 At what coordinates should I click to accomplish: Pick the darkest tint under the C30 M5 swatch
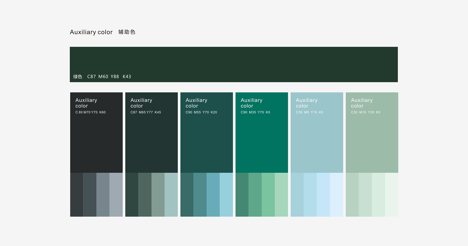tap(297, 195)
